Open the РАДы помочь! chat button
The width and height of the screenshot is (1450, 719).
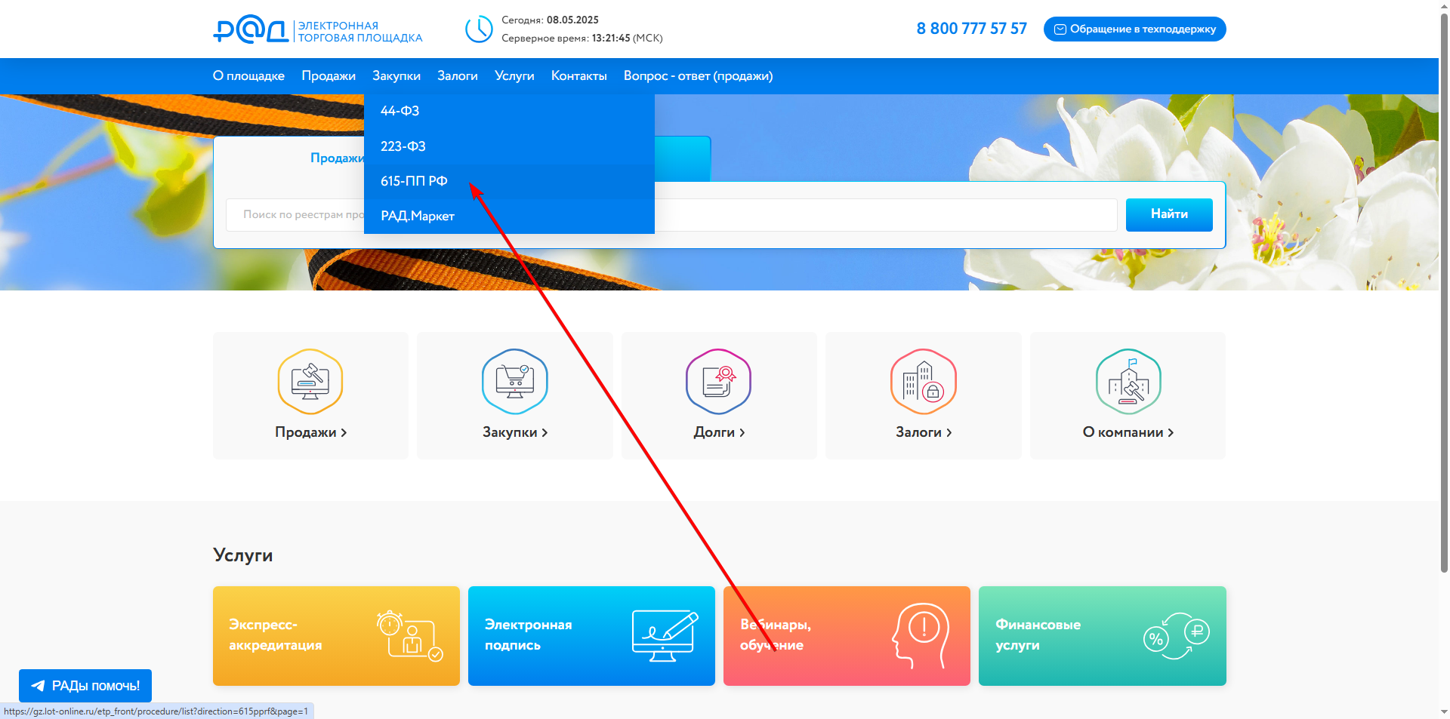85,686
